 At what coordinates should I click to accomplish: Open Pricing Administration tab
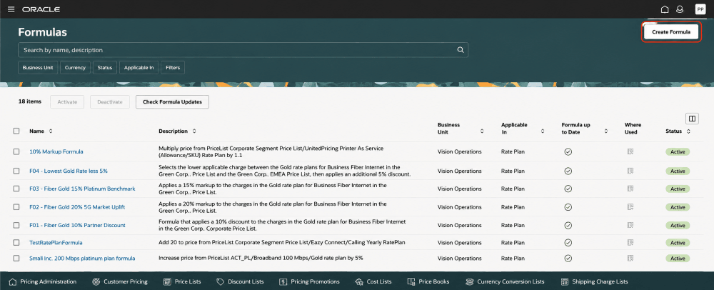click(x=43, y=281)
